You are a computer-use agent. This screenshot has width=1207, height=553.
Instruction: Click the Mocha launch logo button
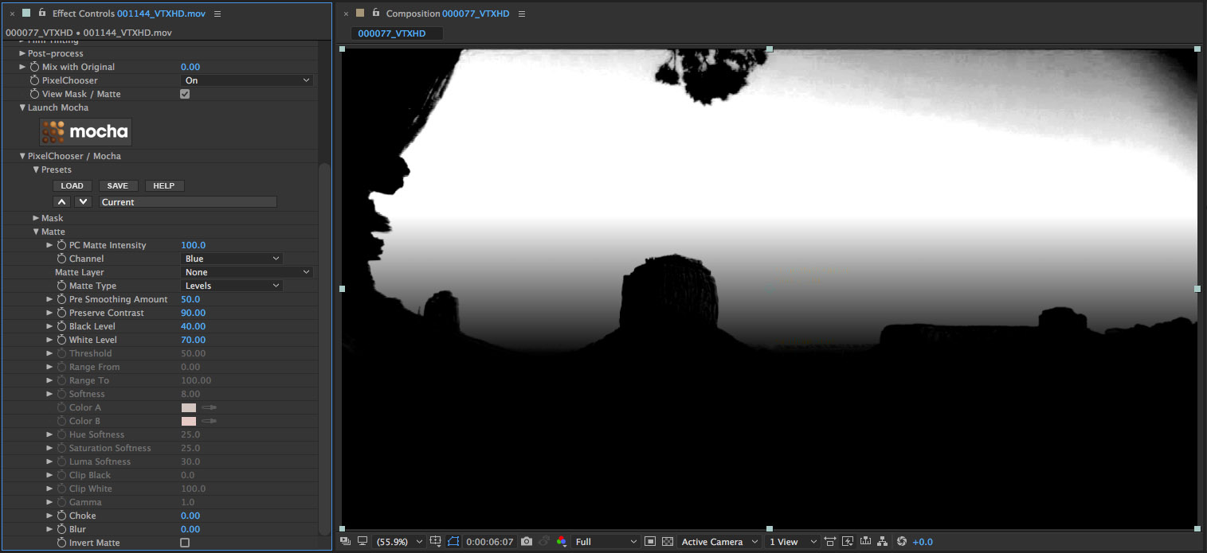tap(85, 131)
